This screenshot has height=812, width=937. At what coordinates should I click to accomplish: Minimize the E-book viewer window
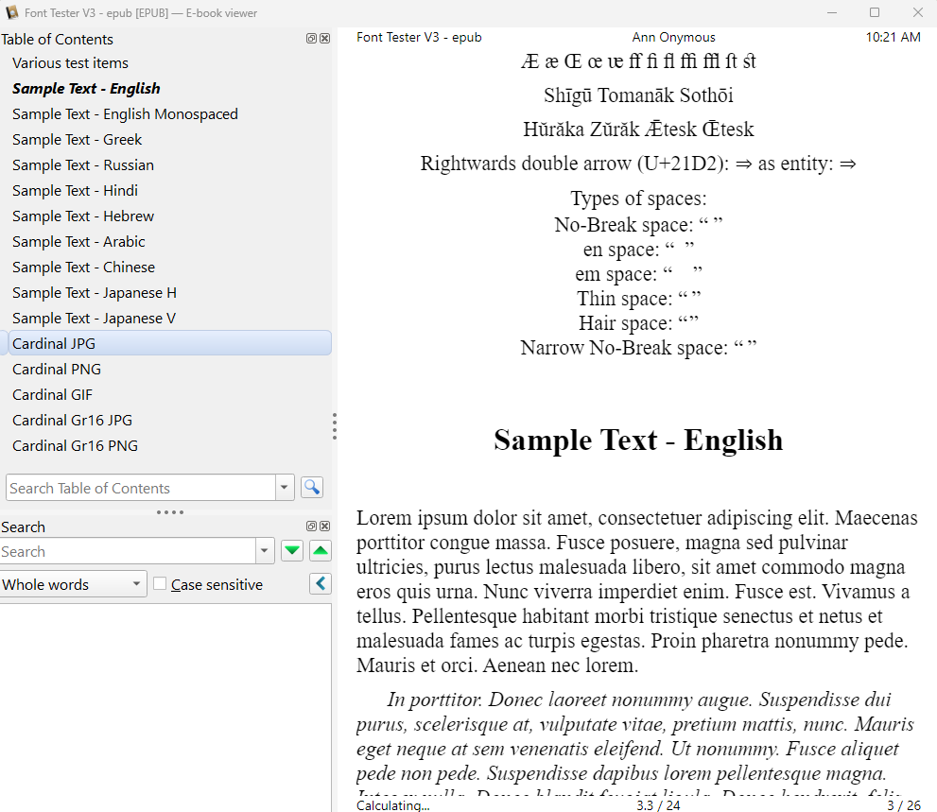[831, 12]
